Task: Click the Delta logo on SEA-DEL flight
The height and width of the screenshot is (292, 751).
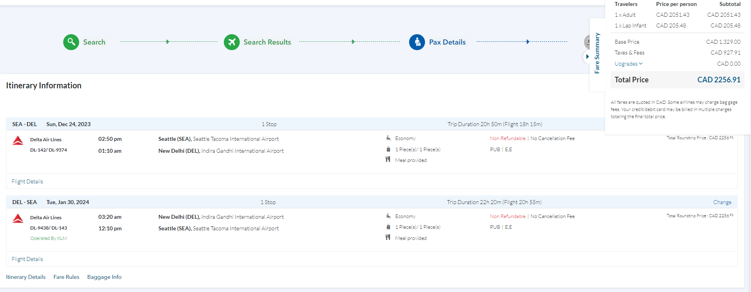Action: click(18, 140)
